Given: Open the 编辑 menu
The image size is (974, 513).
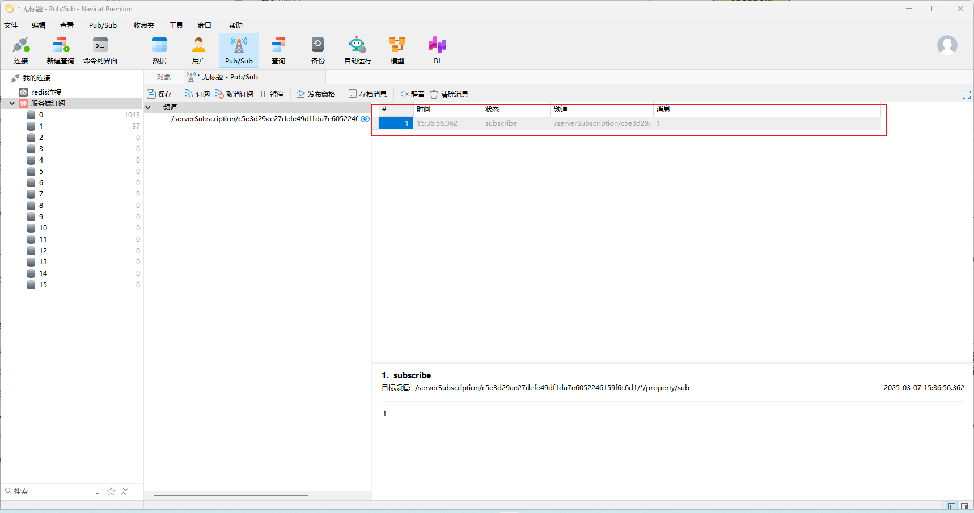Looking at the screenshot, I should (x=39, y=25).
